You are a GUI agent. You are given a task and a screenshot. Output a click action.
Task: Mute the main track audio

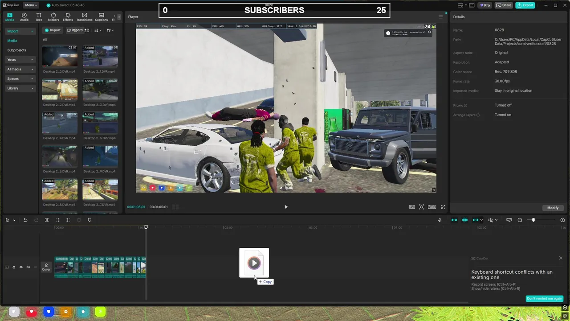(x=28, y=267)
